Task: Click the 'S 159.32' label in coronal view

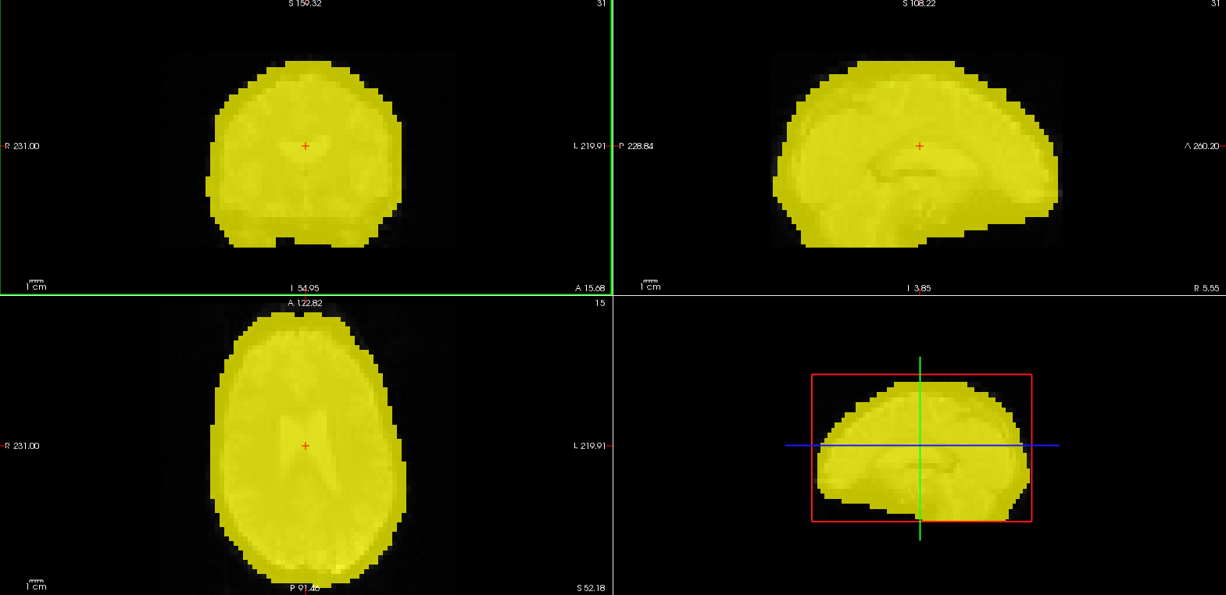Action: click(305, 4)
